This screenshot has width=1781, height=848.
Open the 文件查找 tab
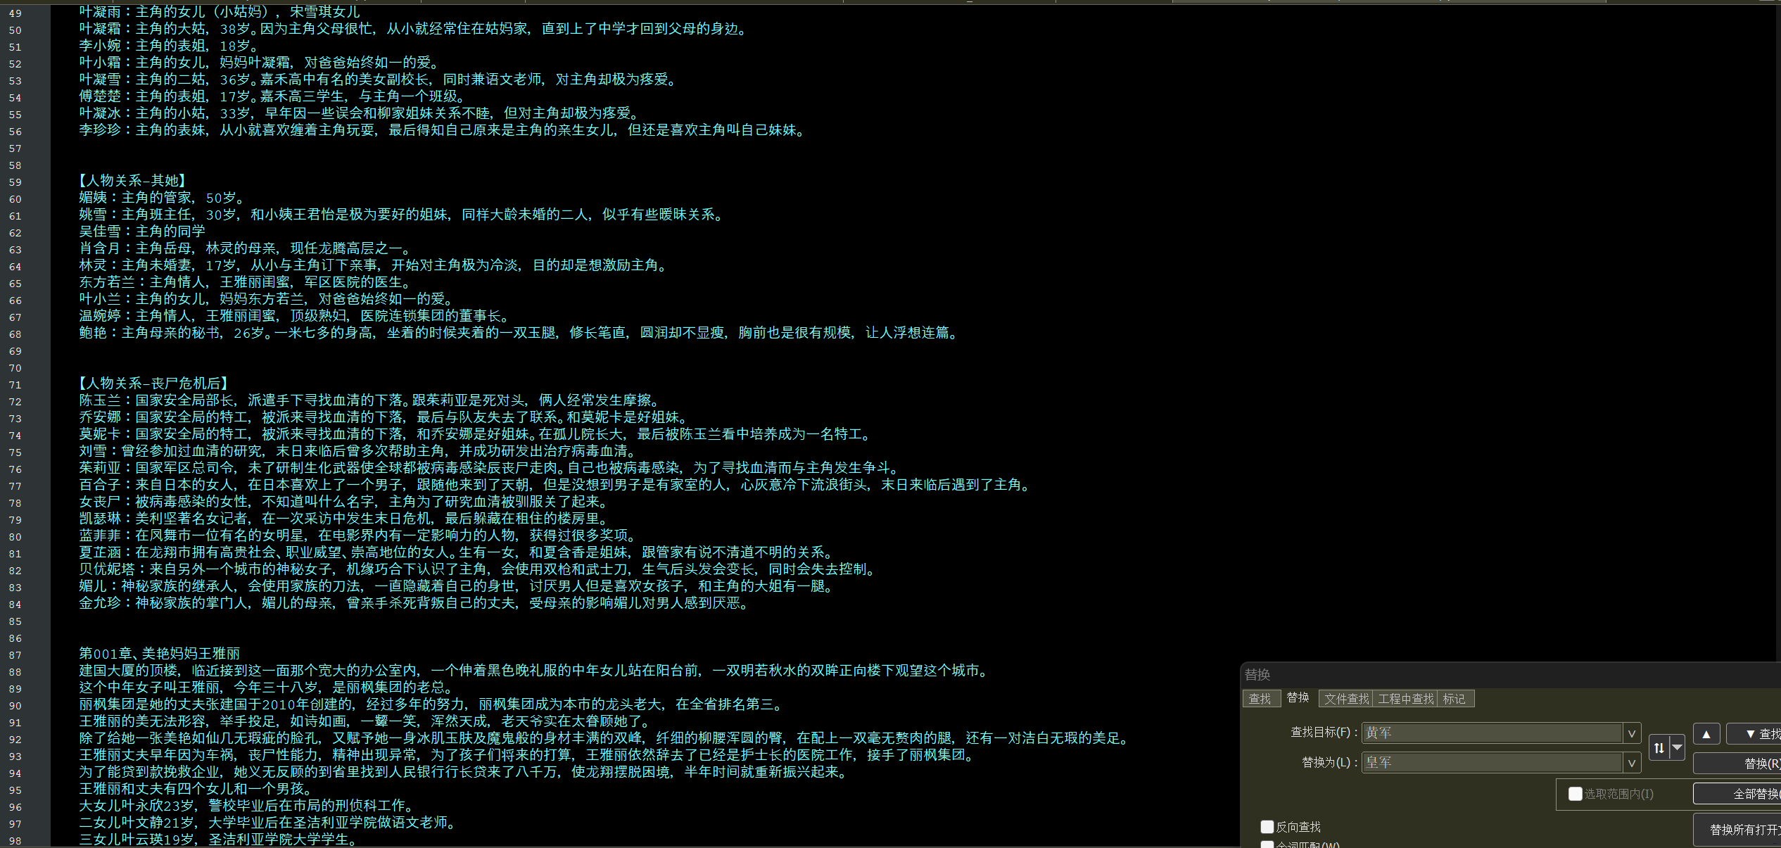1346,699
